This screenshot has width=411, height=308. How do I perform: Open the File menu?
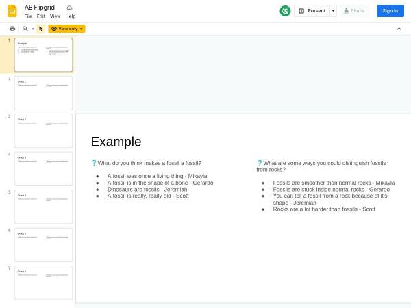coord(28,16)
